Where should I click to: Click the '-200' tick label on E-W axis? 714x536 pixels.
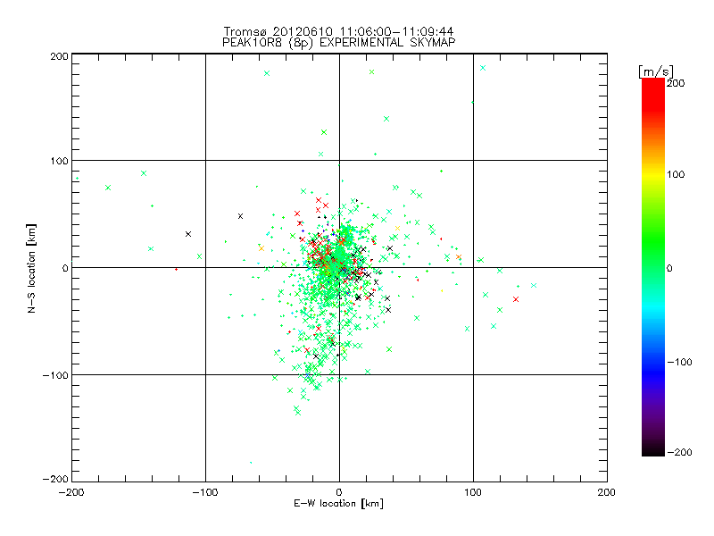click(x=71, y=493)
